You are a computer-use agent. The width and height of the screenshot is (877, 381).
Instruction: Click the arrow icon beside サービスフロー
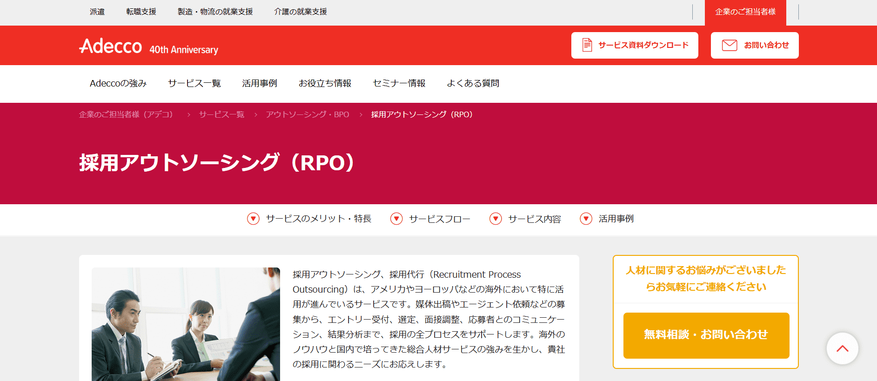tap(396, 219)
